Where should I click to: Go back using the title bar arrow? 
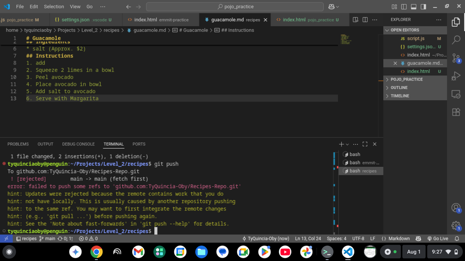pos(128,6)
